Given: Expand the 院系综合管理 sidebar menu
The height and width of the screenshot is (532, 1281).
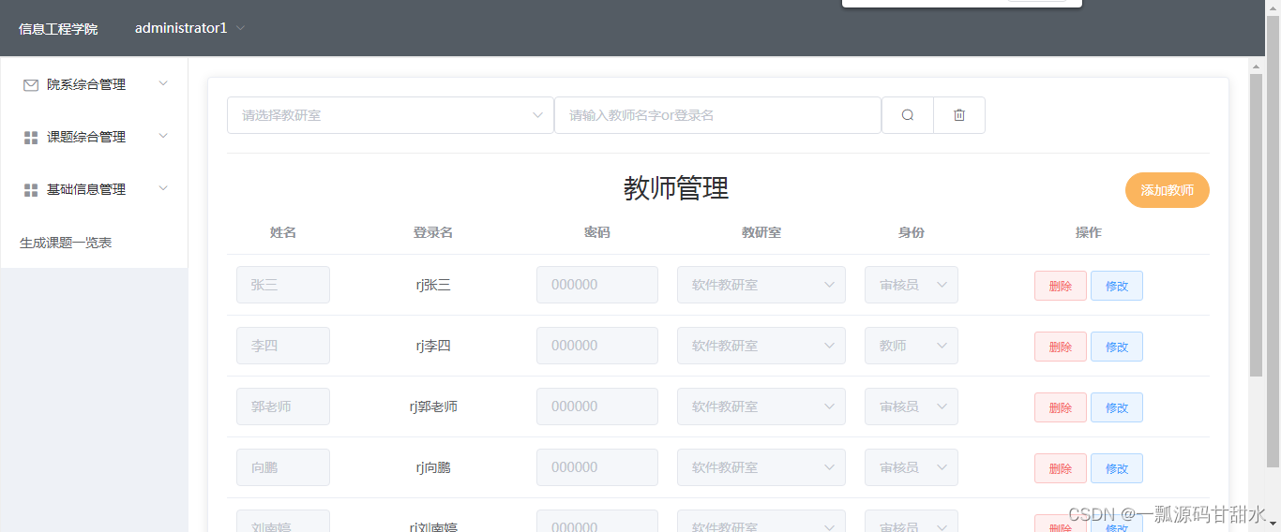Looking at the screenshot, I should 94,84.
